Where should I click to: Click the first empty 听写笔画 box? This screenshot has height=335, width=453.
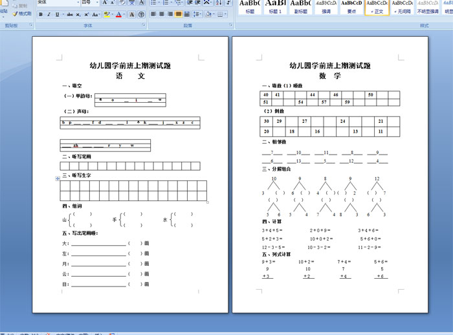click(x=65, y=166)
